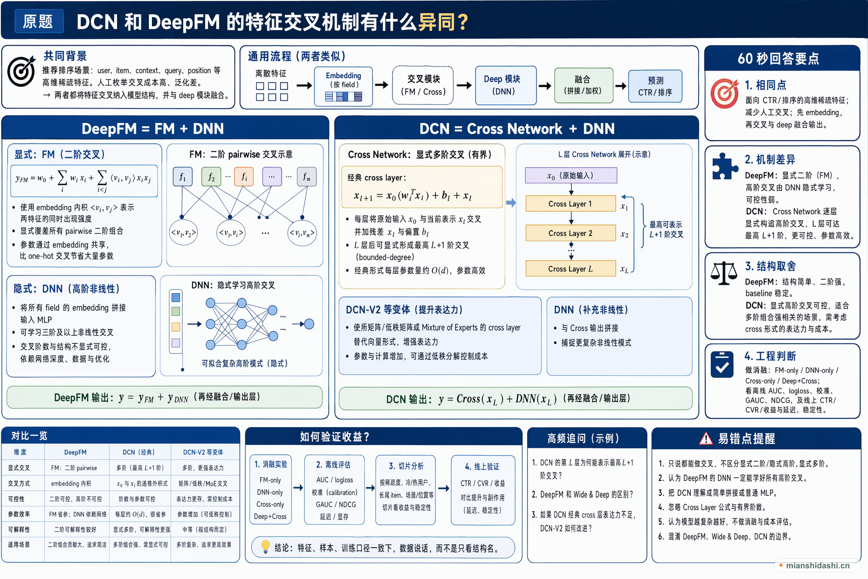Screen dimensions: 868x579
Task: Click the 3. 切片分析 step card
Action: click(406, 489)
